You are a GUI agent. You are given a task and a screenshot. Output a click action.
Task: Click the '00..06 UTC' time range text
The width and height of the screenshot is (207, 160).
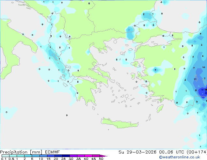[171, 152]
